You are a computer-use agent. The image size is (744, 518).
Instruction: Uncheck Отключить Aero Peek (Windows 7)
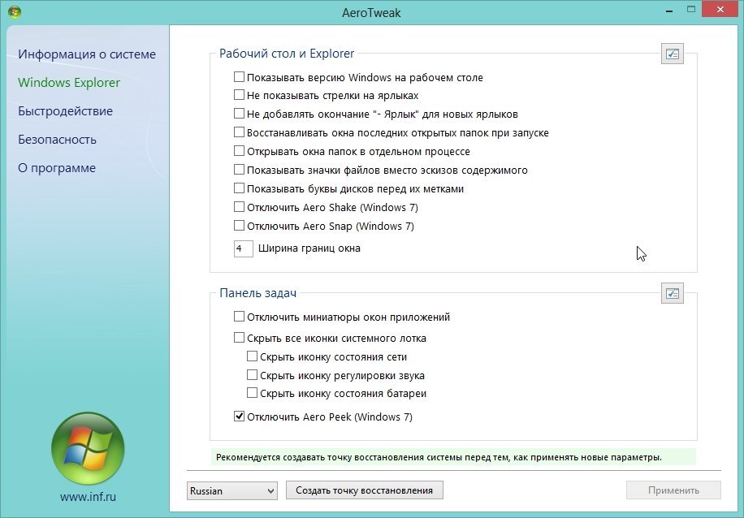pyautogui.click(x=239, y=417)
